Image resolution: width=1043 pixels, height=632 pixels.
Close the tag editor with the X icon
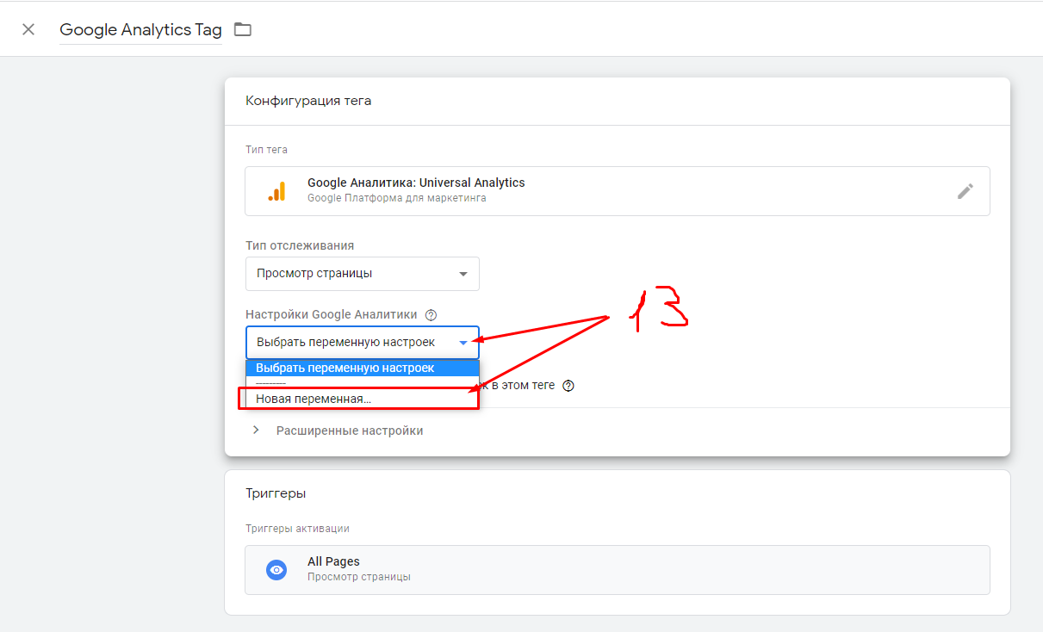(28, 29)
